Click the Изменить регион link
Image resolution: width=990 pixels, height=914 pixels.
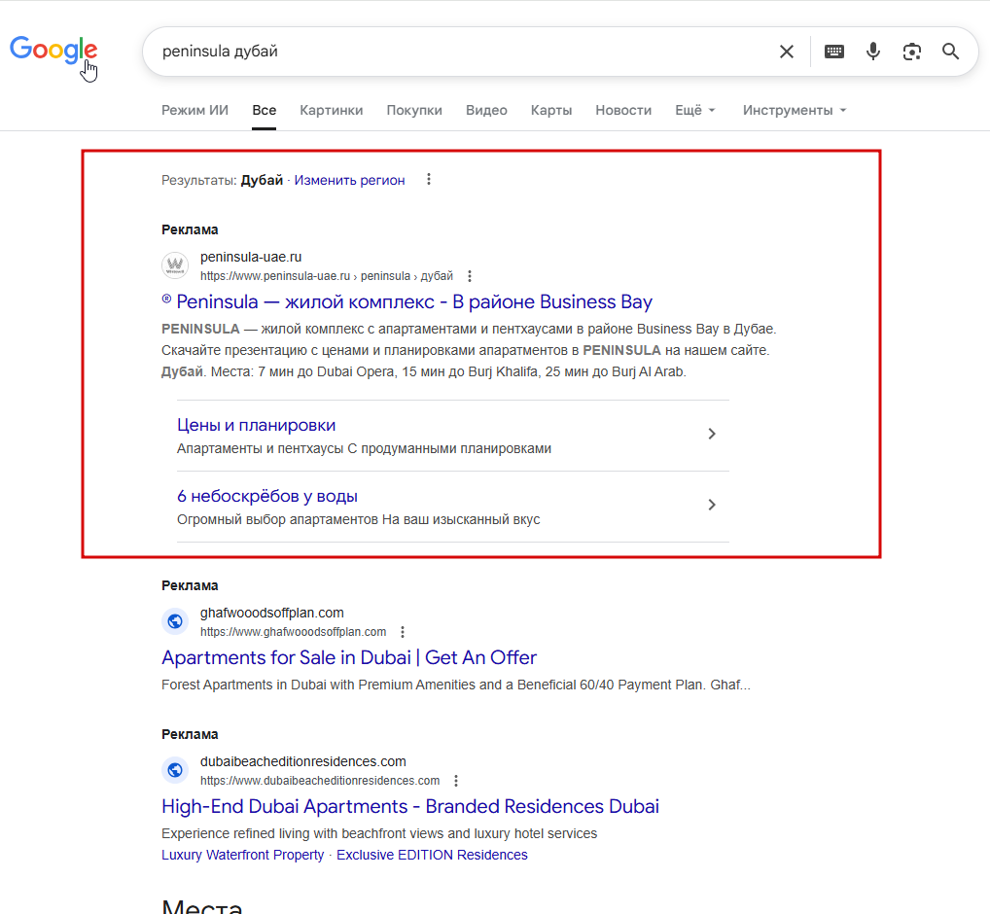(350, 180)
